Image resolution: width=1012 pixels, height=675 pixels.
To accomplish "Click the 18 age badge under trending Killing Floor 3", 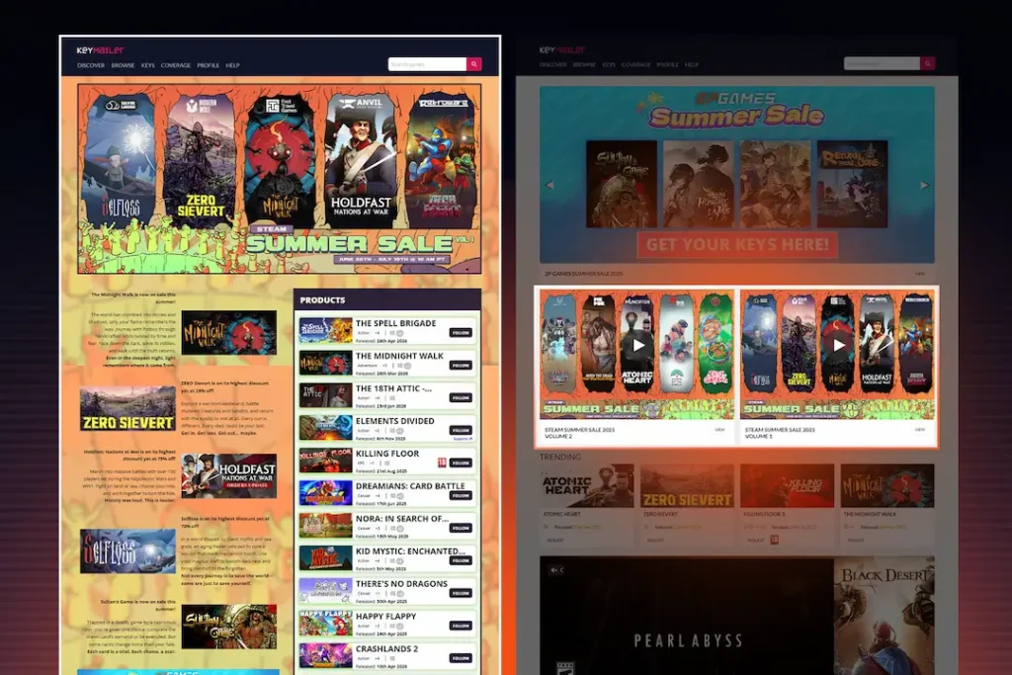I will pos(774,540).
